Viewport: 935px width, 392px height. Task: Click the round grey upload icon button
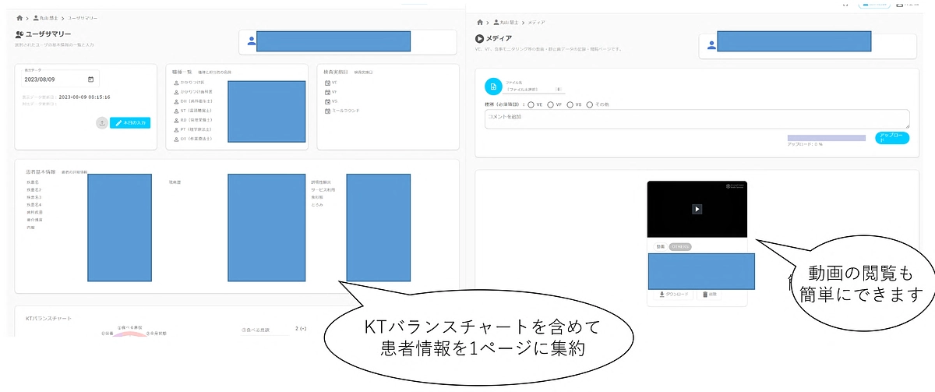[x=102, y=123]
